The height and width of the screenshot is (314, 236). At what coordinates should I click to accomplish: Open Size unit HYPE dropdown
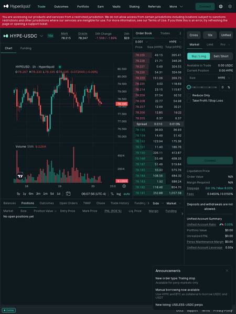[224, 78]
